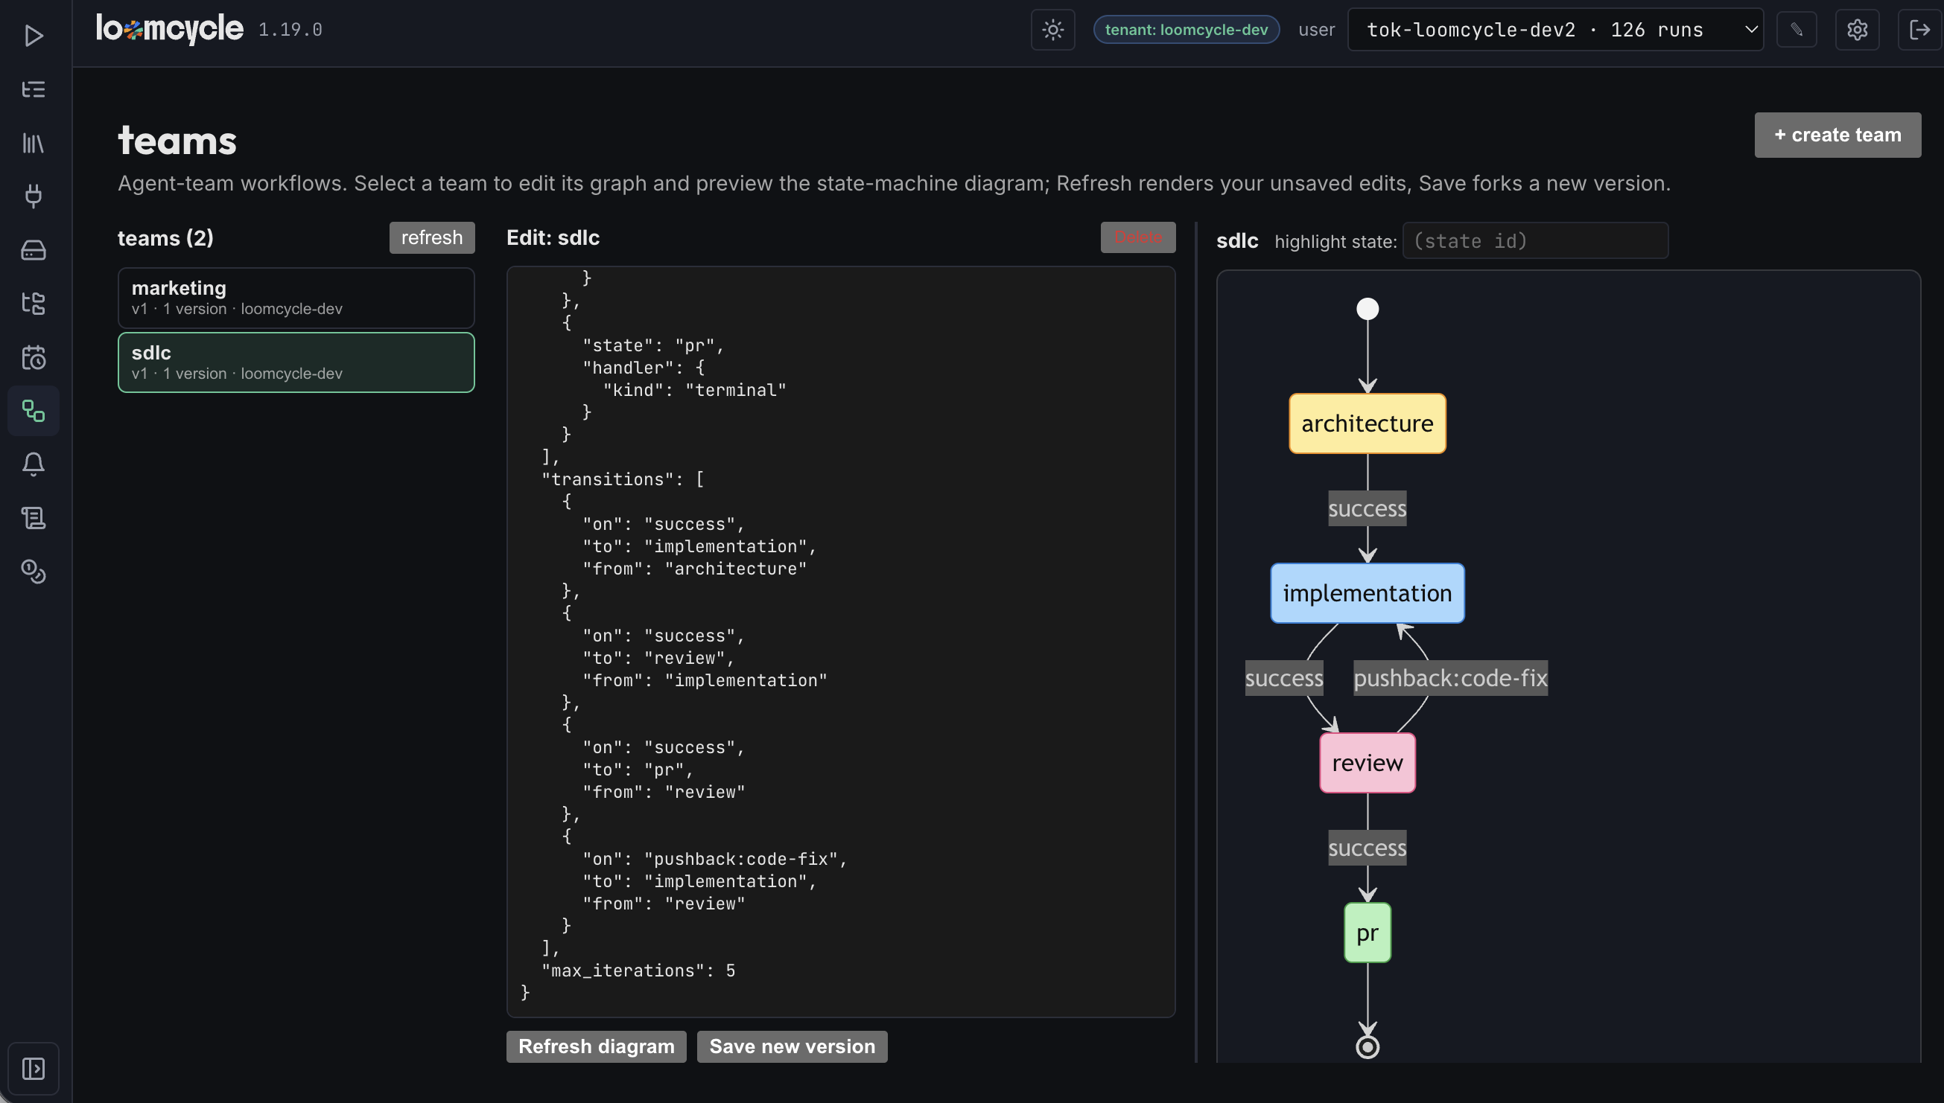This screenshot has height=1103, width=1944.
Task: Click the "state": "pr" line
Action: pos(653,345)
